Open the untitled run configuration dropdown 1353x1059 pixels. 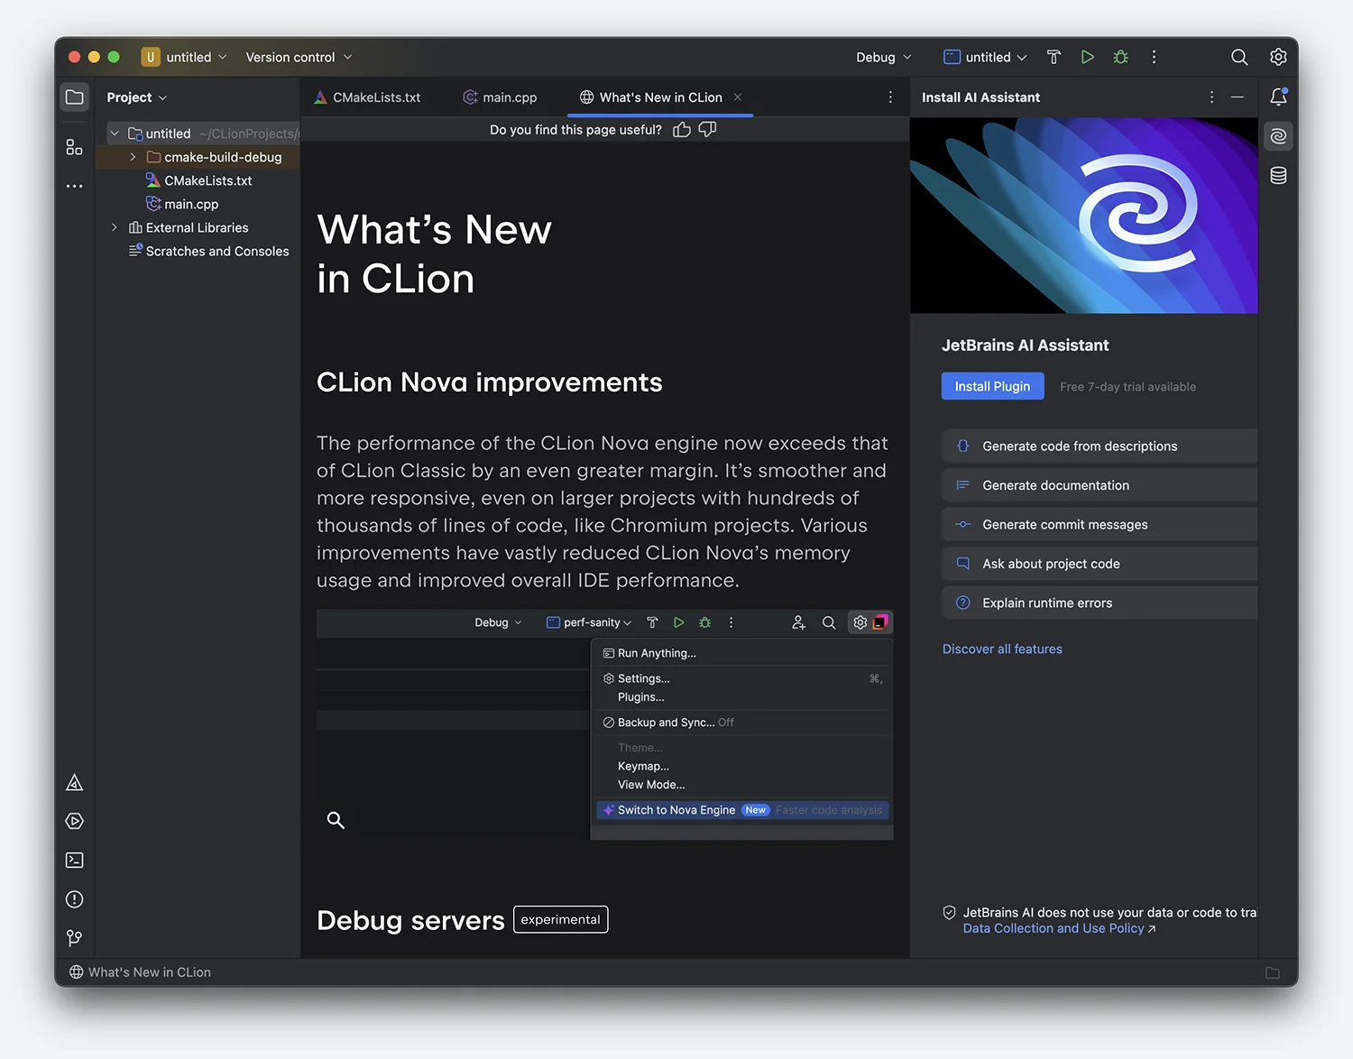pyautogui.click(x=985, y=57)
